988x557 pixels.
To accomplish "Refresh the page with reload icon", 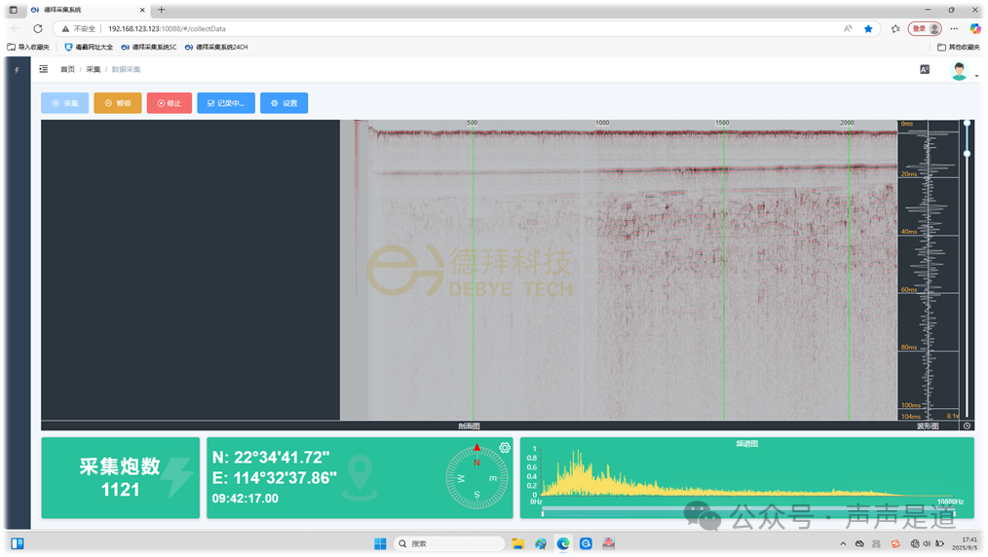I will (x=38, y=28).
